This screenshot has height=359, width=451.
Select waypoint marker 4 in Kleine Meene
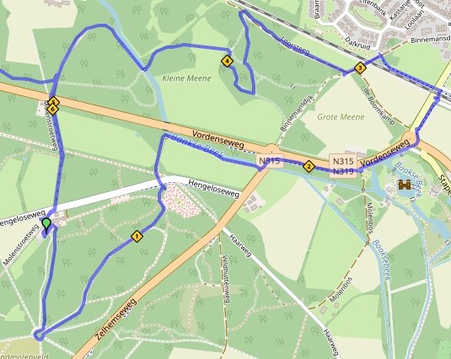tap(227, 62)
